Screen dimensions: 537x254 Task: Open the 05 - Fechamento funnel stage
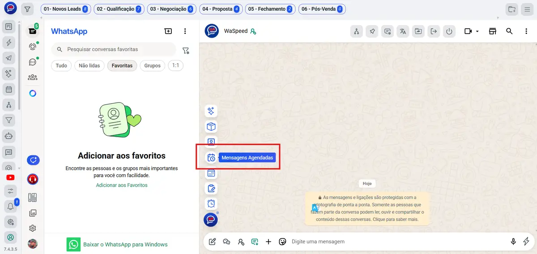[x=270, y=9]
